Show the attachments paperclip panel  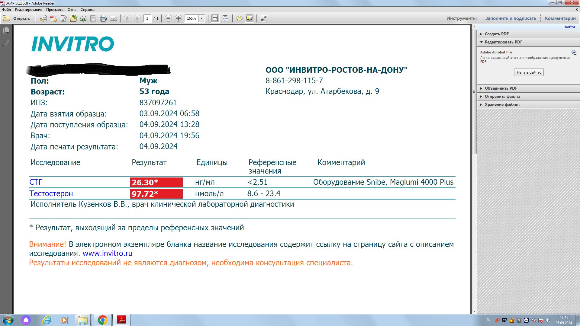tap(6, 43)
